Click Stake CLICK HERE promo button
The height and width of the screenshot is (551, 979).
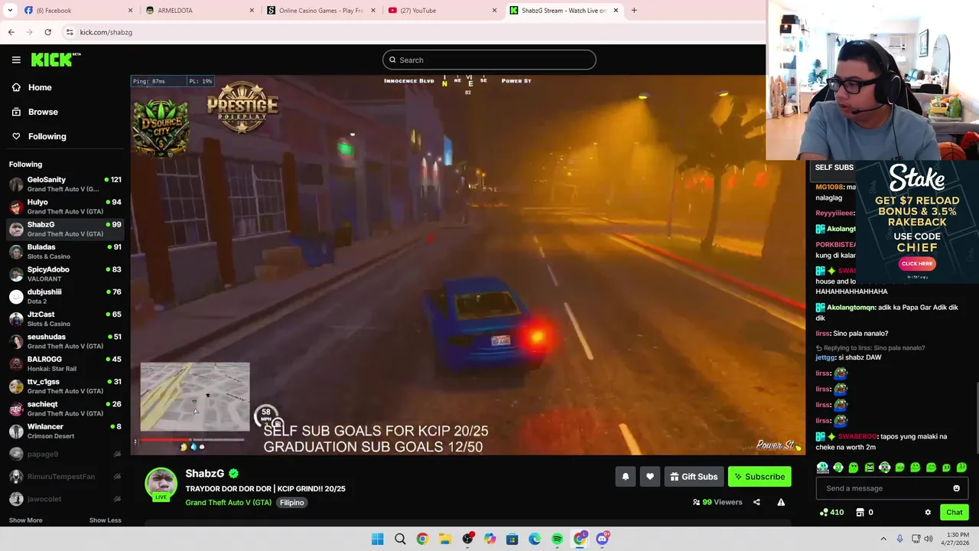tap(917, 263)
